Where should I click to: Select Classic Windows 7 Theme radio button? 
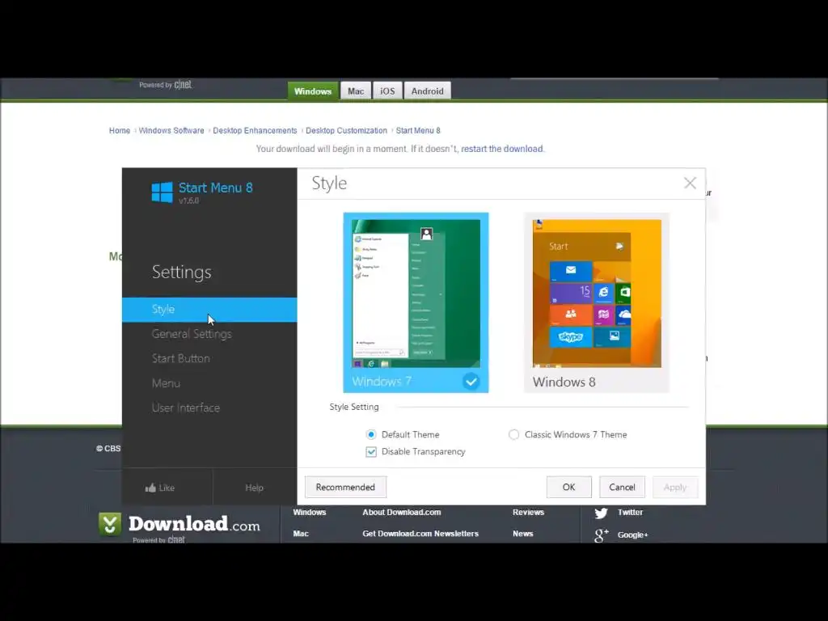pyautogui.click(x=513, y=434)
